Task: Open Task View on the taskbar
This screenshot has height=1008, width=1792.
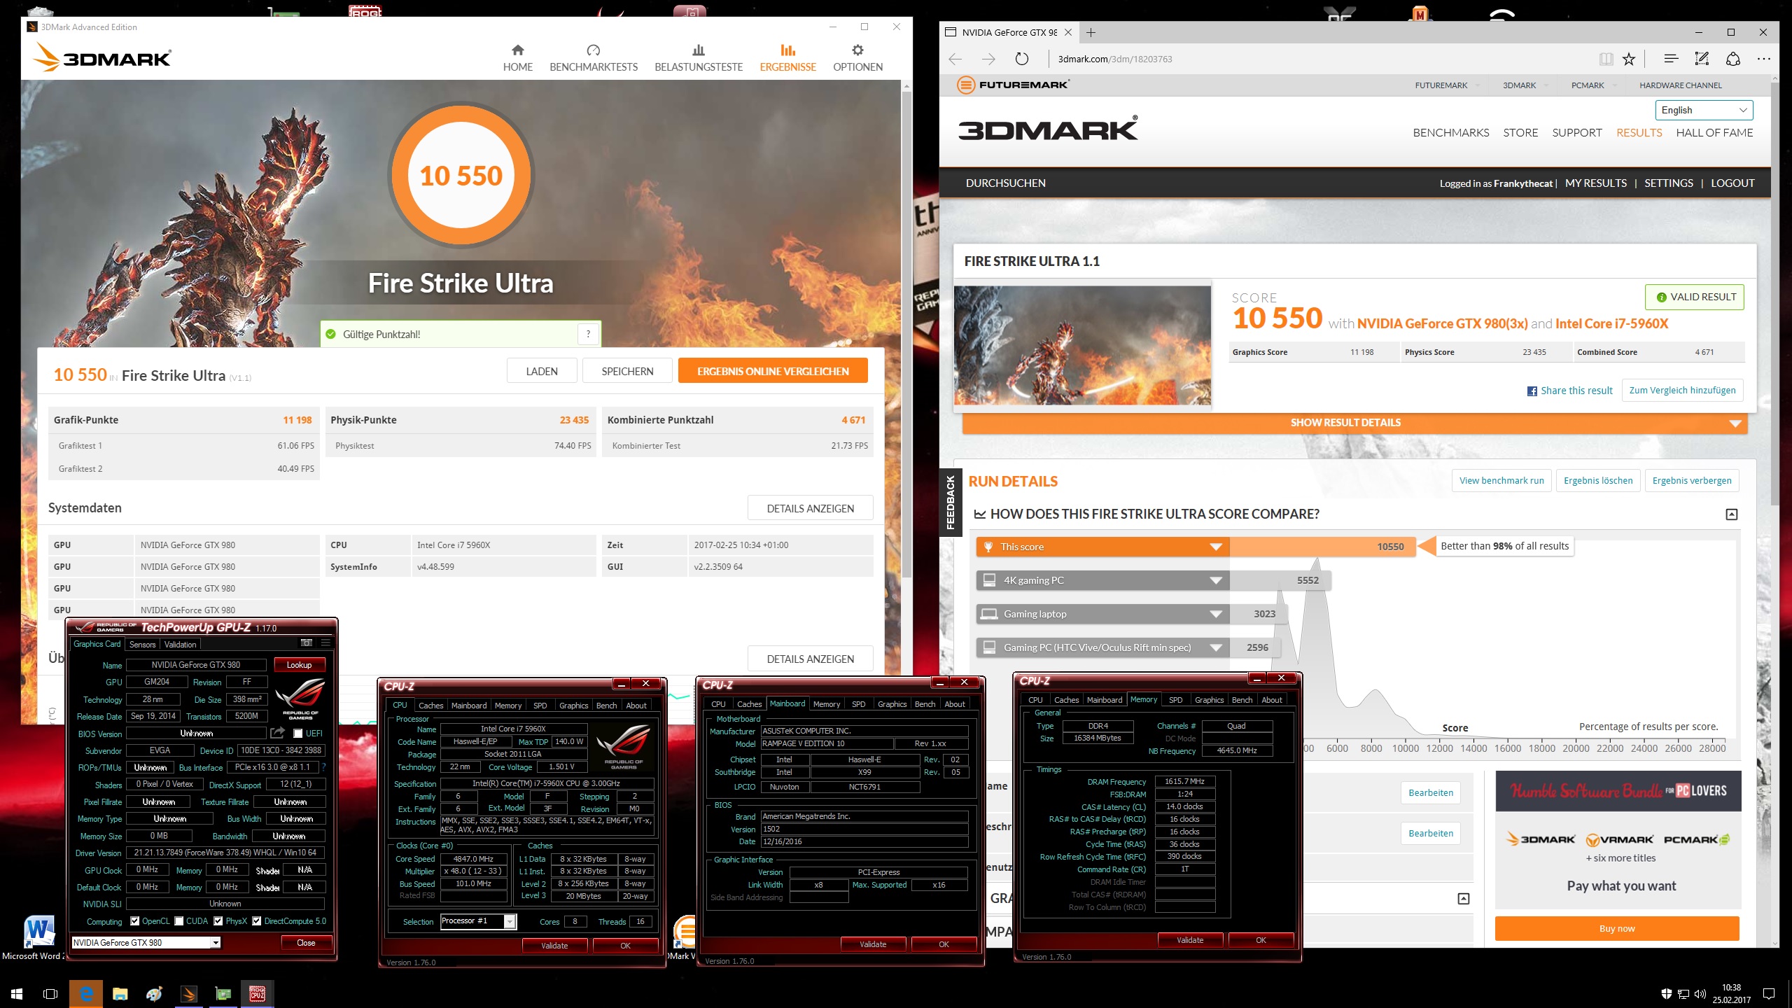Action: pyautogui.click(x=50, y=993)
